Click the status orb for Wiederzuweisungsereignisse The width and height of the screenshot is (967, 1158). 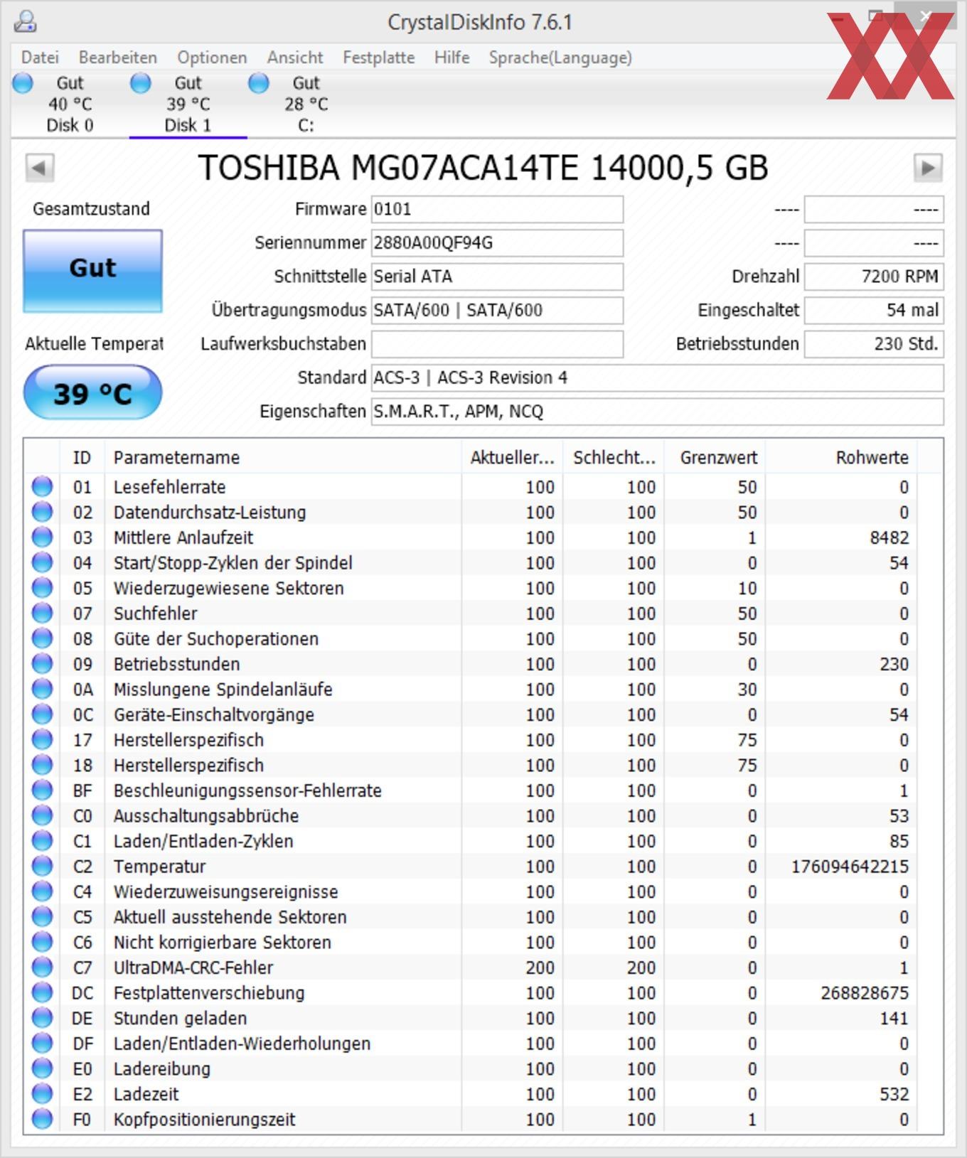click(x=43, y=891)
